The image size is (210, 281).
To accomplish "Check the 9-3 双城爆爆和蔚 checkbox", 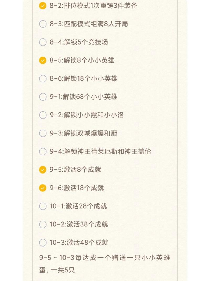I will pos(43,133).
